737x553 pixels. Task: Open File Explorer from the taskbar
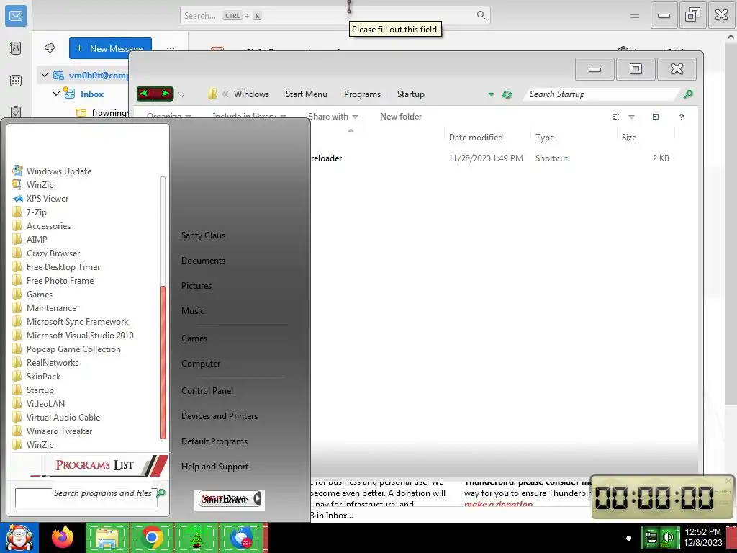(107, 537)
